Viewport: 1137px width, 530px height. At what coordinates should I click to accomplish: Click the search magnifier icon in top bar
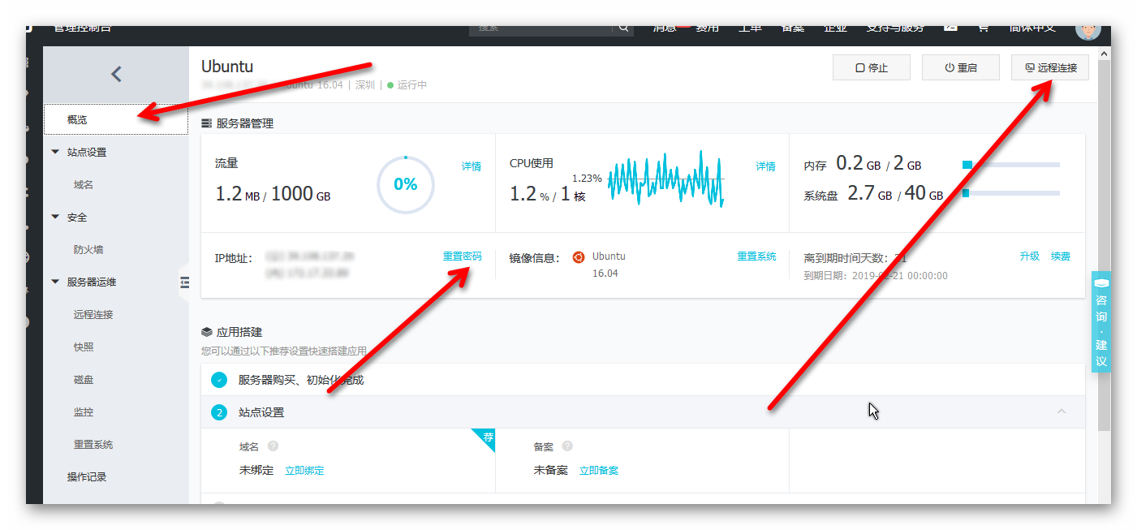pos(623,28)
